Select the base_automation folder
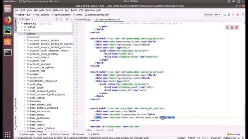This screenshot has width=248, height=139. click(x=40, y=111)
